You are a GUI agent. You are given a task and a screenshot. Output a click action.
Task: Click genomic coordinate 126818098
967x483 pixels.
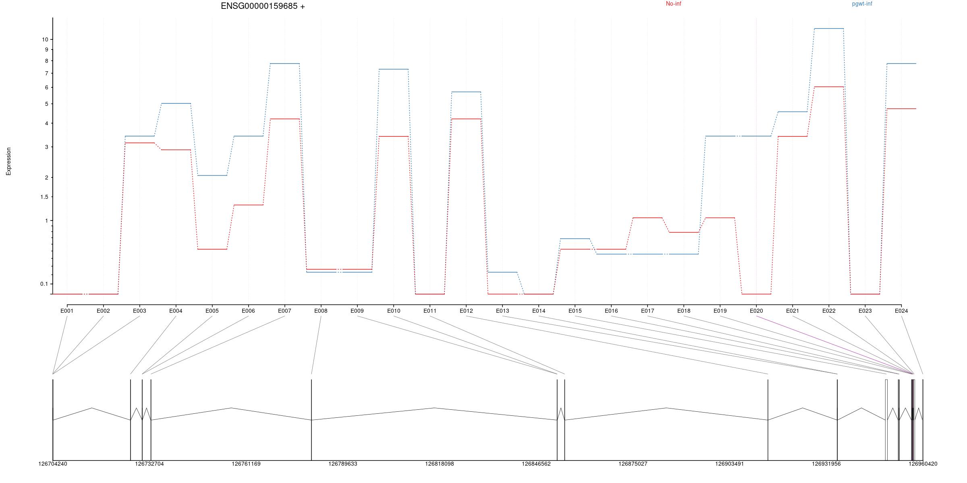(440, 464)
